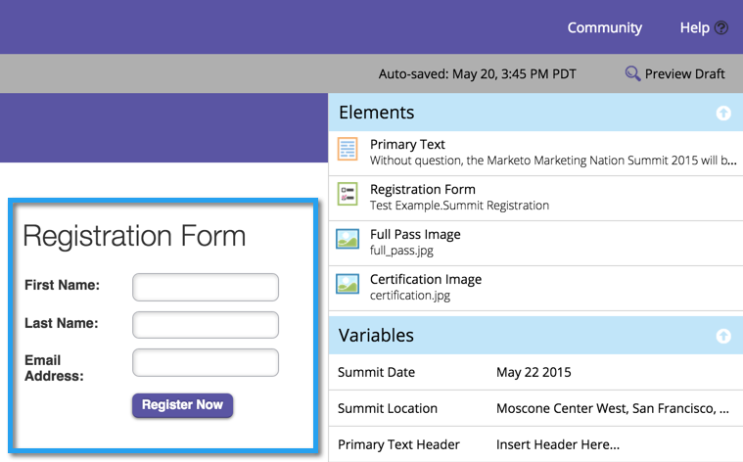
Task: Click the Primary Text element icon
Action: 348,150
